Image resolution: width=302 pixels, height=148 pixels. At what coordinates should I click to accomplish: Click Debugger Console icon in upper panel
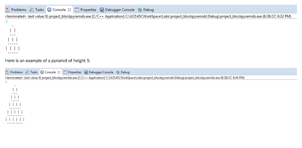(102, 10)
